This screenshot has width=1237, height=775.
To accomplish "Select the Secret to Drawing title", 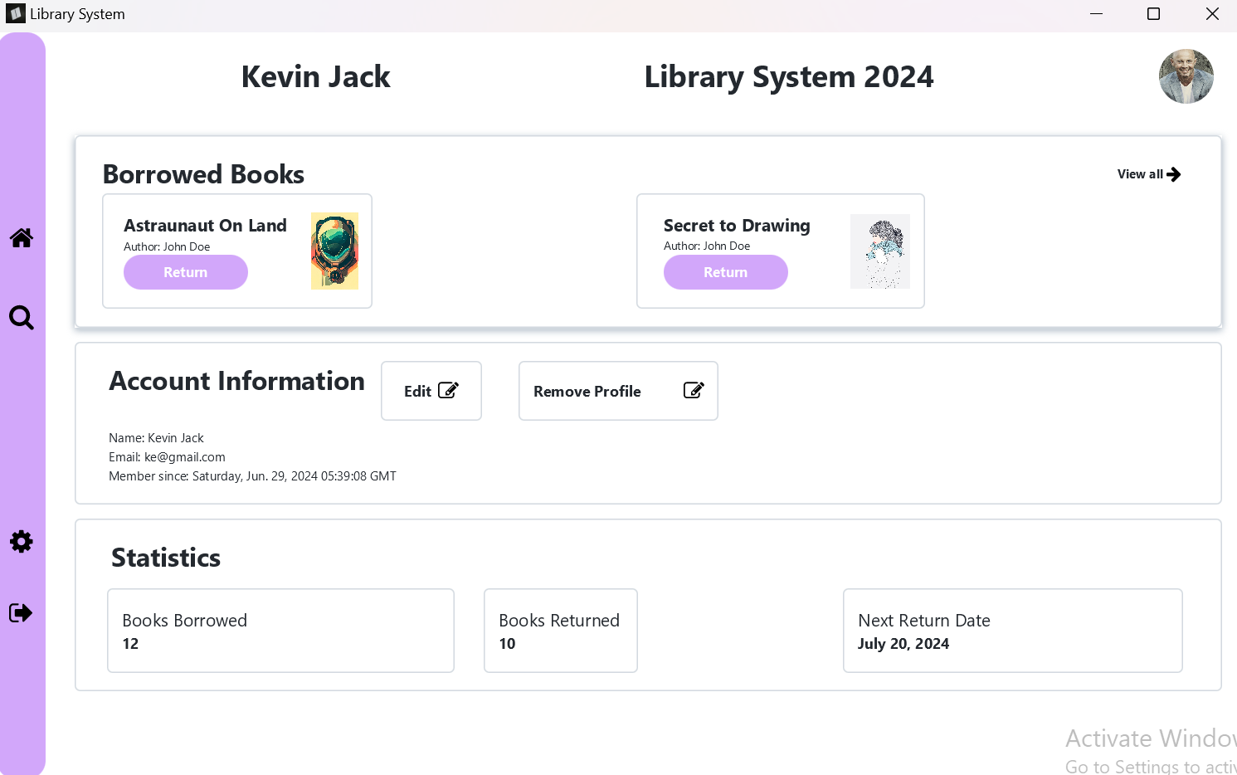I will click(737, 226).
